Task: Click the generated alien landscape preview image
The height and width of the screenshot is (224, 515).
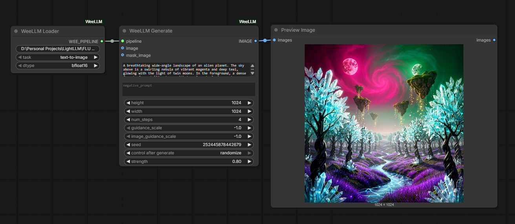Action: point(384,123)
